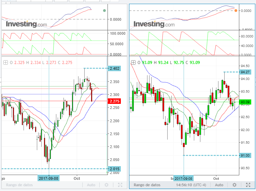This screenshot has width=256, height=191.
Task: Click the 2.402 high price label
Action: click(114, 68)
